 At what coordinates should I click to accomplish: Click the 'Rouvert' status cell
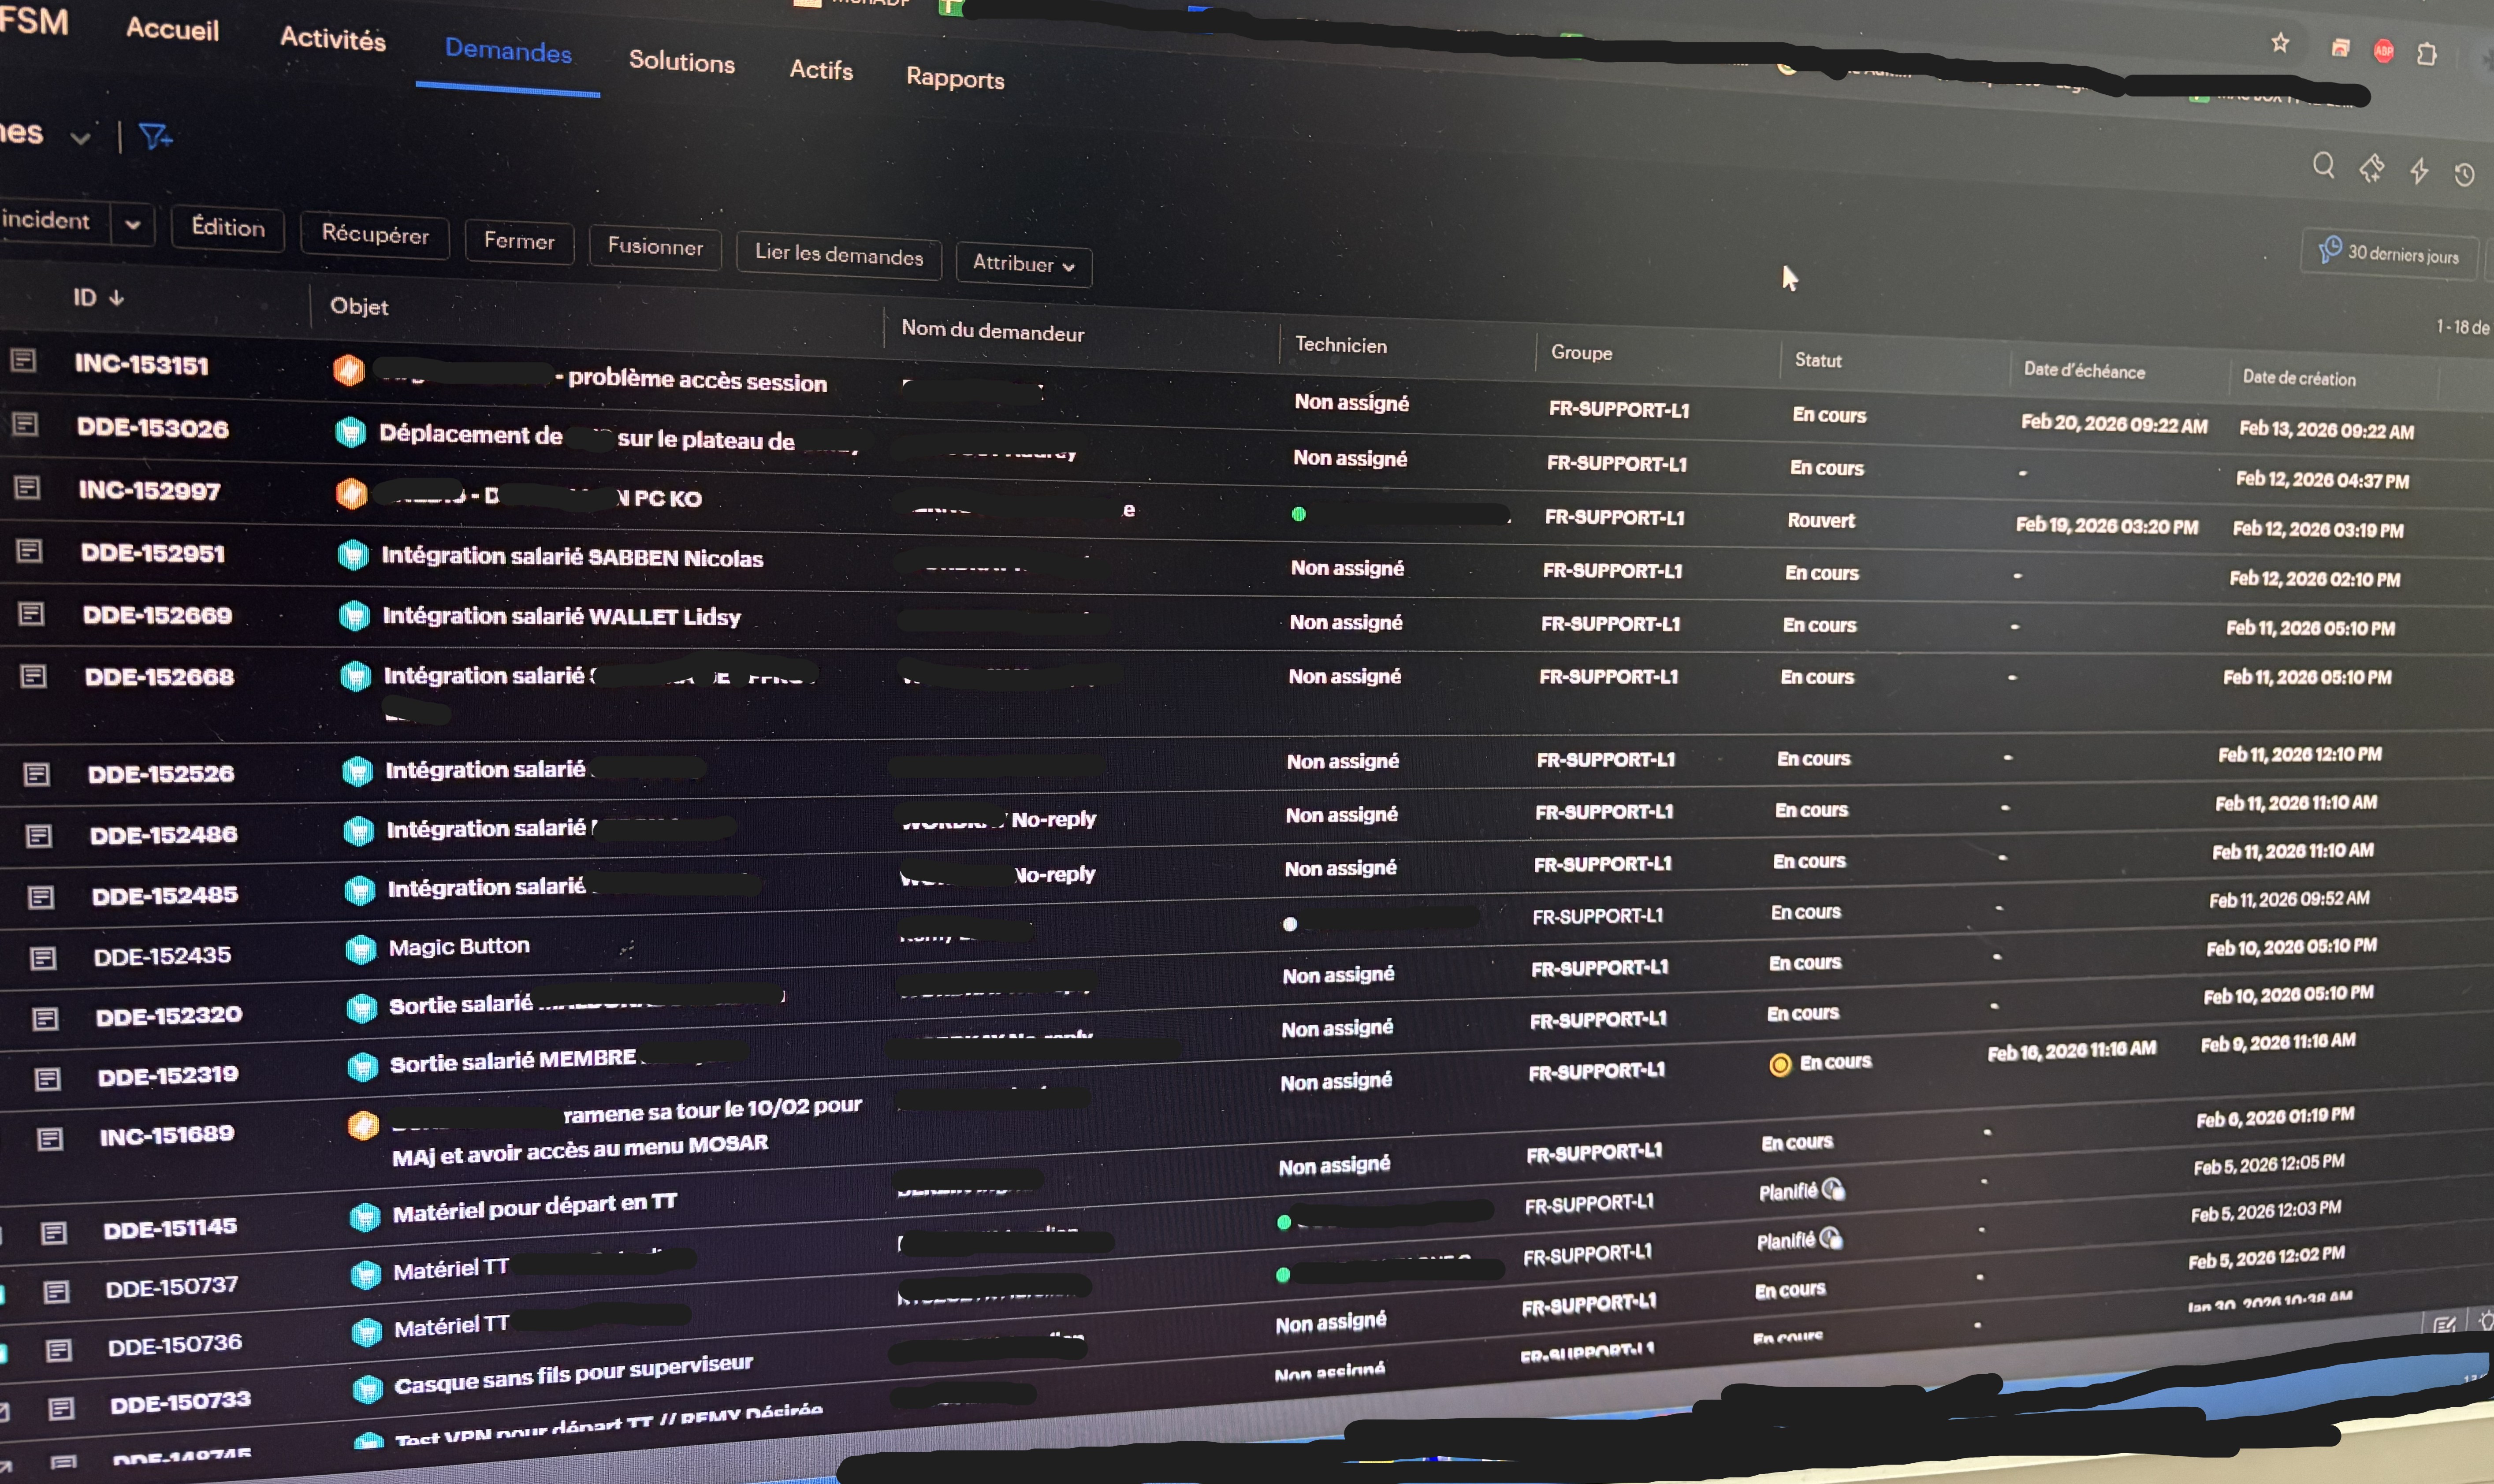click(x=1821, y=520)
